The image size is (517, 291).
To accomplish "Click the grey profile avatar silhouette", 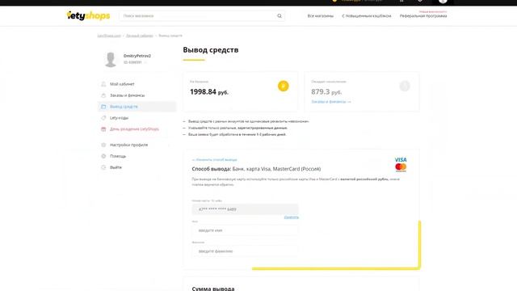I will [111, 59].
